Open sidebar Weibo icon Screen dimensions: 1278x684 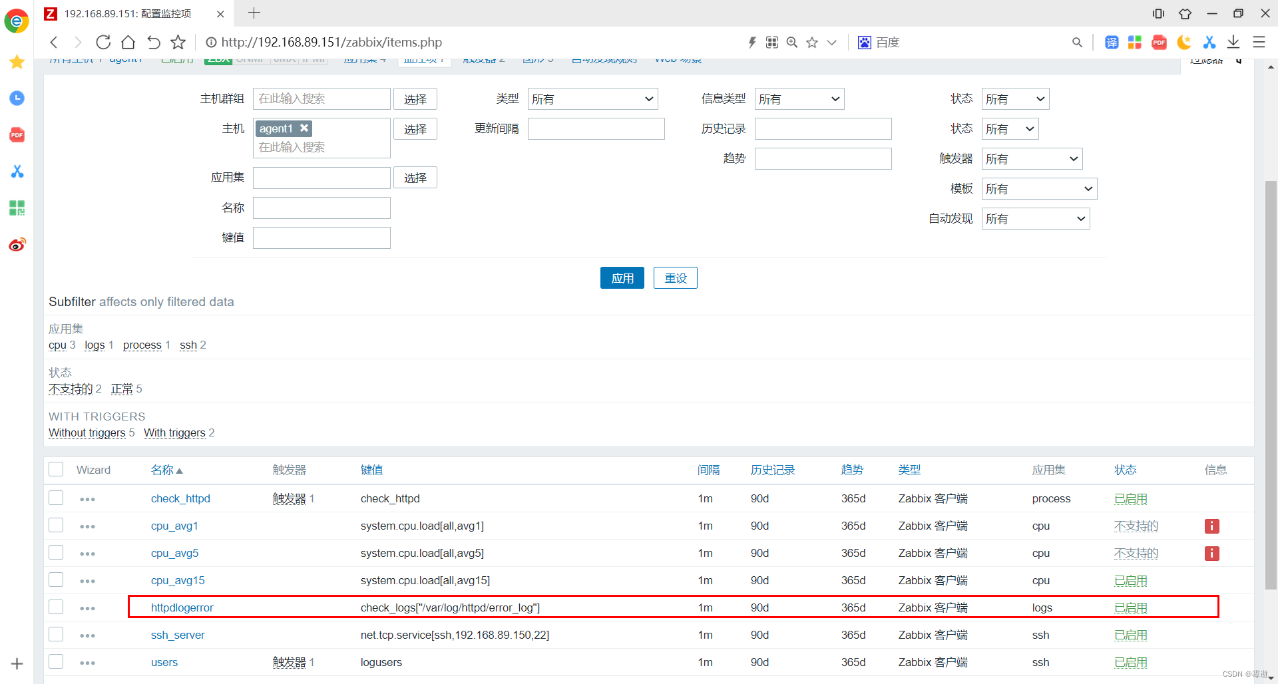tap(17, 245)
